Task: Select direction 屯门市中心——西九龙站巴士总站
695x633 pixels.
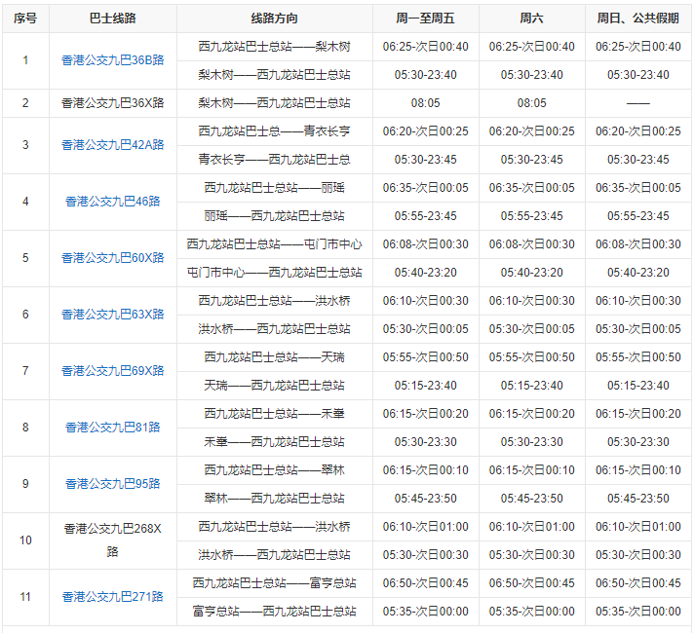Action: click(x=274, y=273)
